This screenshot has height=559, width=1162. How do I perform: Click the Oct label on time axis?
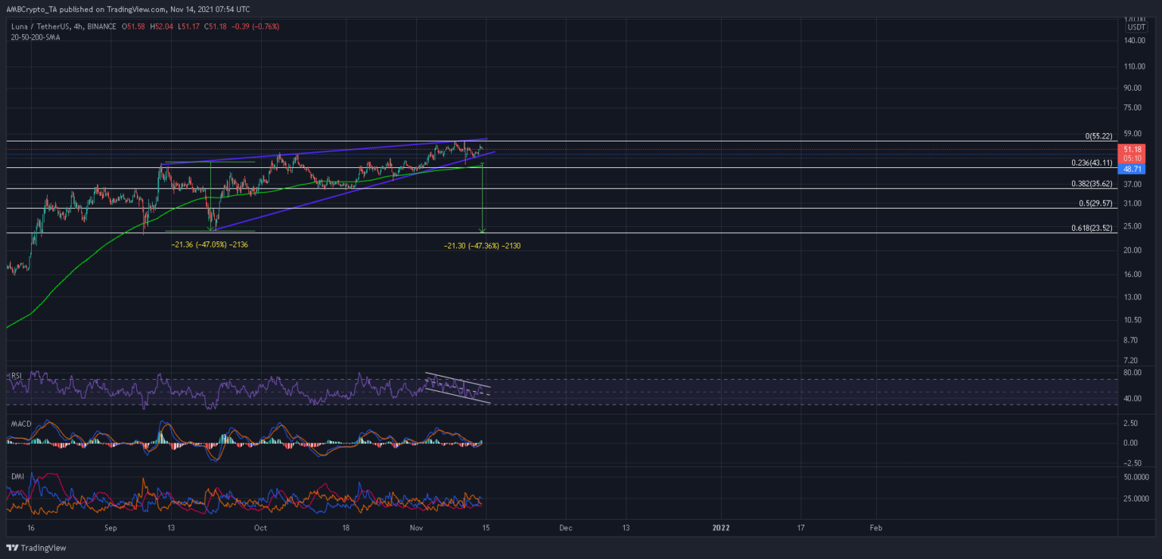coord(259,527)
